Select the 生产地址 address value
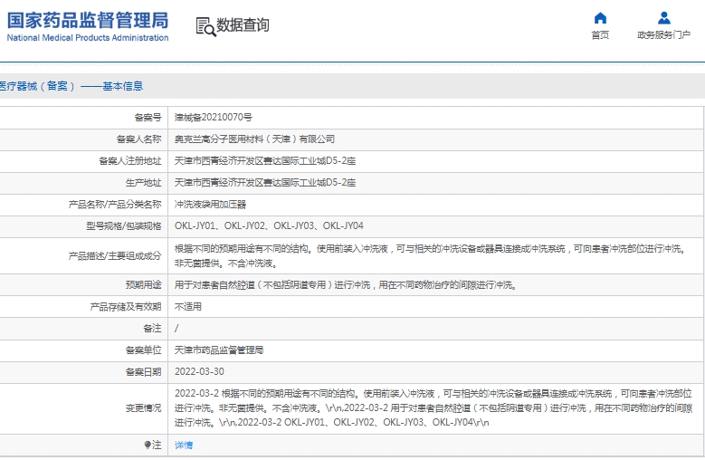The width and height of the screenshot is (705, 460). point(265,183)
